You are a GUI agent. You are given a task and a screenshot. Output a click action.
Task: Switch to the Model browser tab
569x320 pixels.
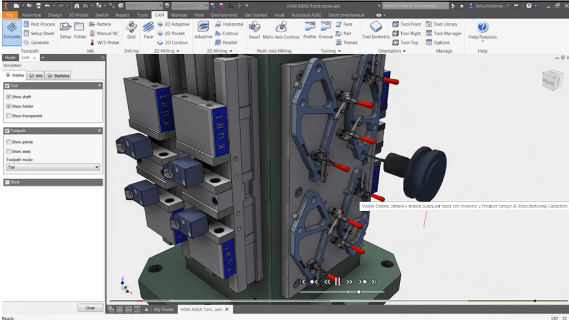pos(10,57)
